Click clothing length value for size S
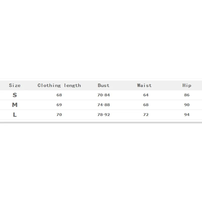 [59, 95]
